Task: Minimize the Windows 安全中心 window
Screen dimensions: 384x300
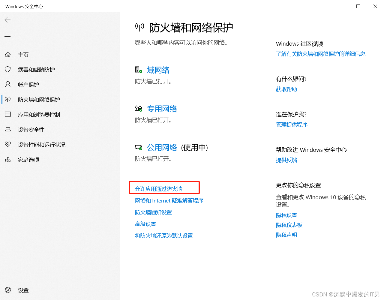Action: point(341,6)
